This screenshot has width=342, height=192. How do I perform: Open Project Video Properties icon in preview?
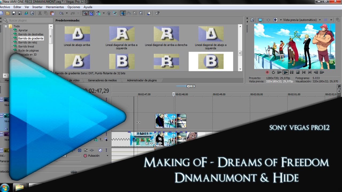pos(252,20)
